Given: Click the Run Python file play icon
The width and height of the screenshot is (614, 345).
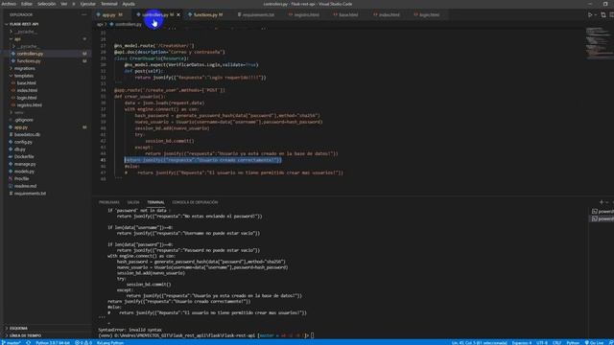Looking at the screenshot, I should click(590, 15).
